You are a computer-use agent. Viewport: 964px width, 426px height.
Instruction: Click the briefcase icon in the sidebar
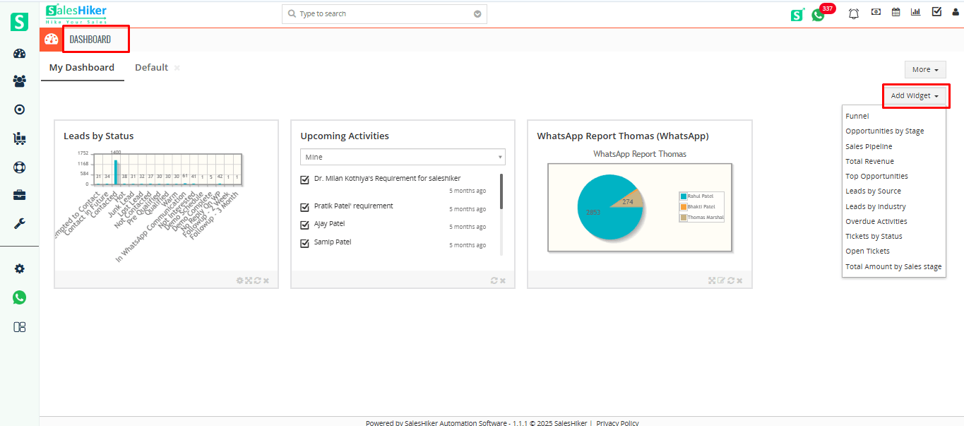tap(18, 195)
